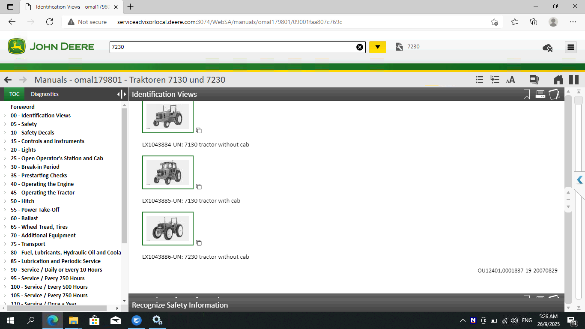Collapse the TOC panel with the side arrow
Image resolution: width=585 pixels, height=329 pixels.
(x=119, y=94)
